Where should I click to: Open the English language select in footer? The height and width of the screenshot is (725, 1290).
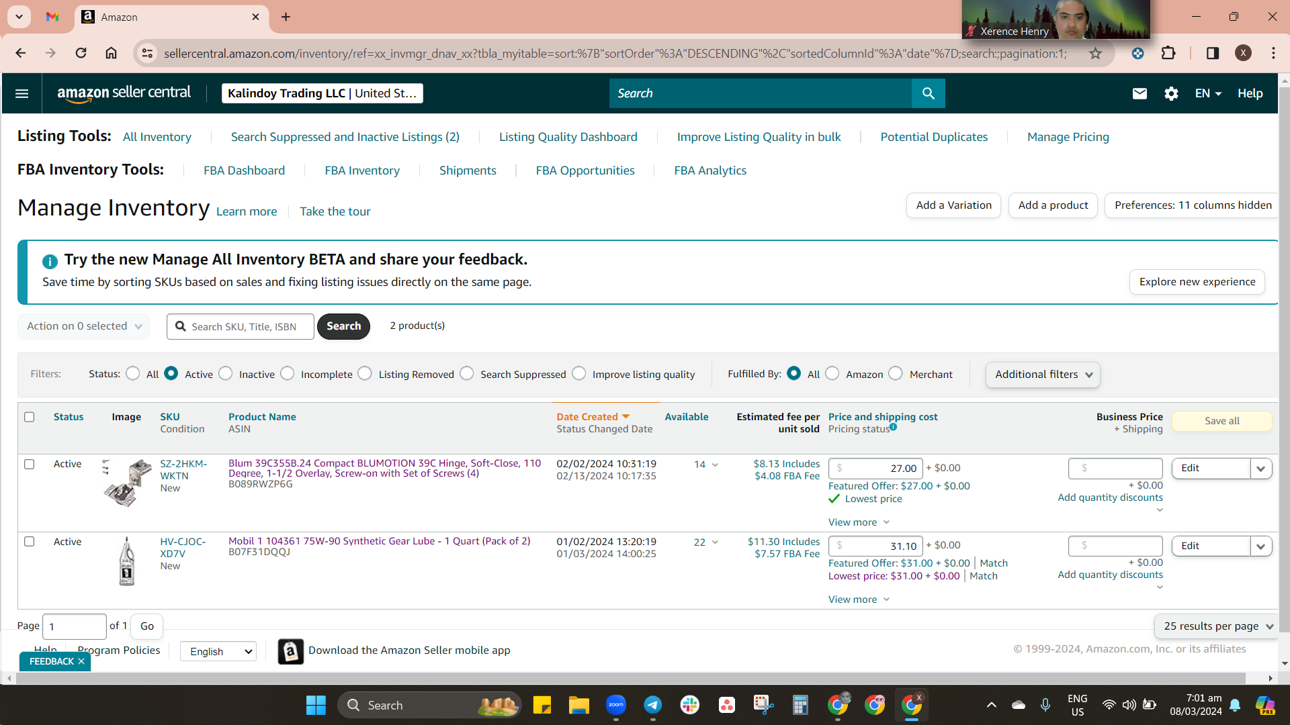(218, 651)
